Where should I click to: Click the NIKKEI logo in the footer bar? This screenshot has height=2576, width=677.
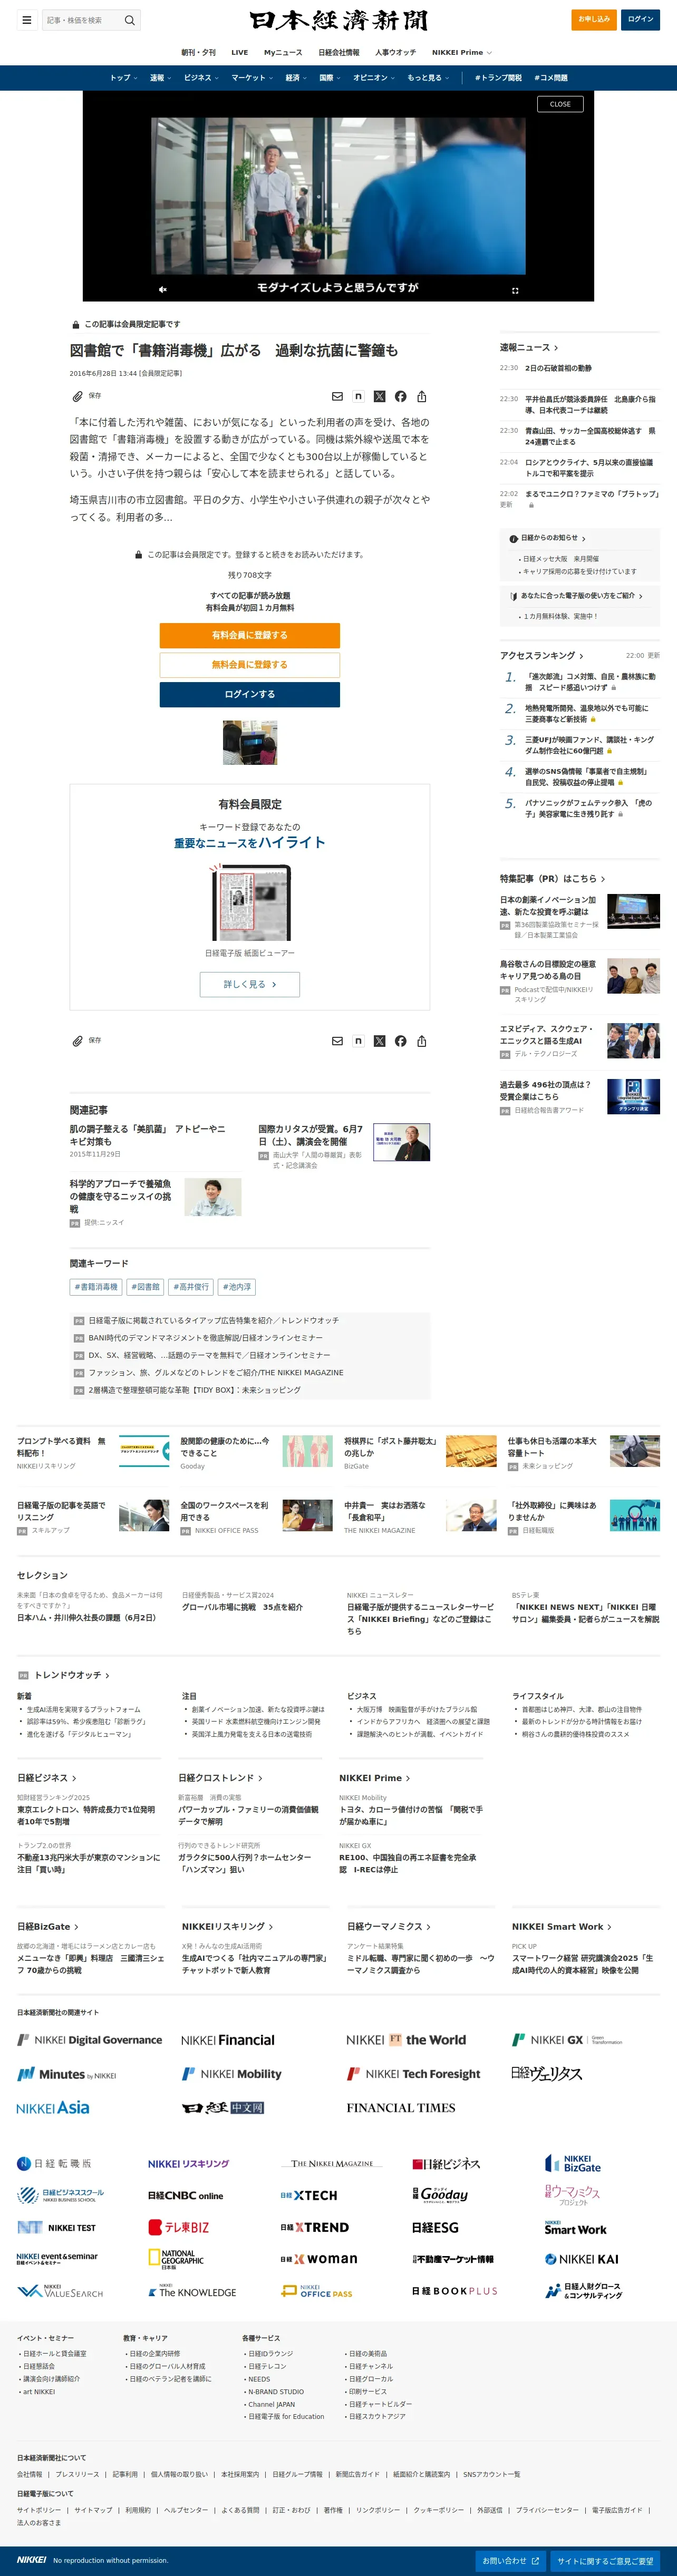tap(31, 2560)
